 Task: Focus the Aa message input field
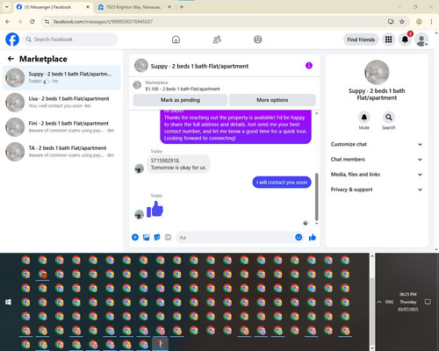[x=235, y=237]
